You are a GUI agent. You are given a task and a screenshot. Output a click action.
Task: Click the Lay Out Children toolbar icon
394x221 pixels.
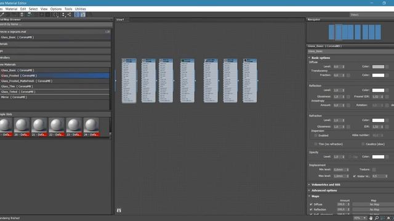coord(69,15)
